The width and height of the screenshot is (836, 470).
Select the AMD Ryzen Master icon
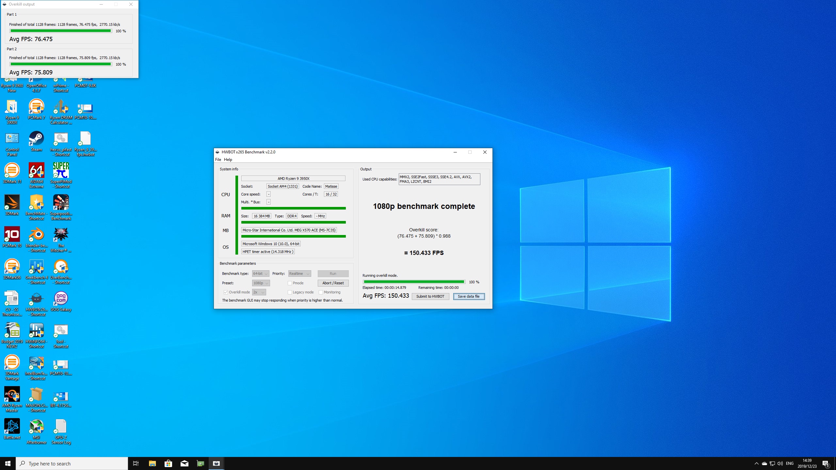[x=12, y=400]
